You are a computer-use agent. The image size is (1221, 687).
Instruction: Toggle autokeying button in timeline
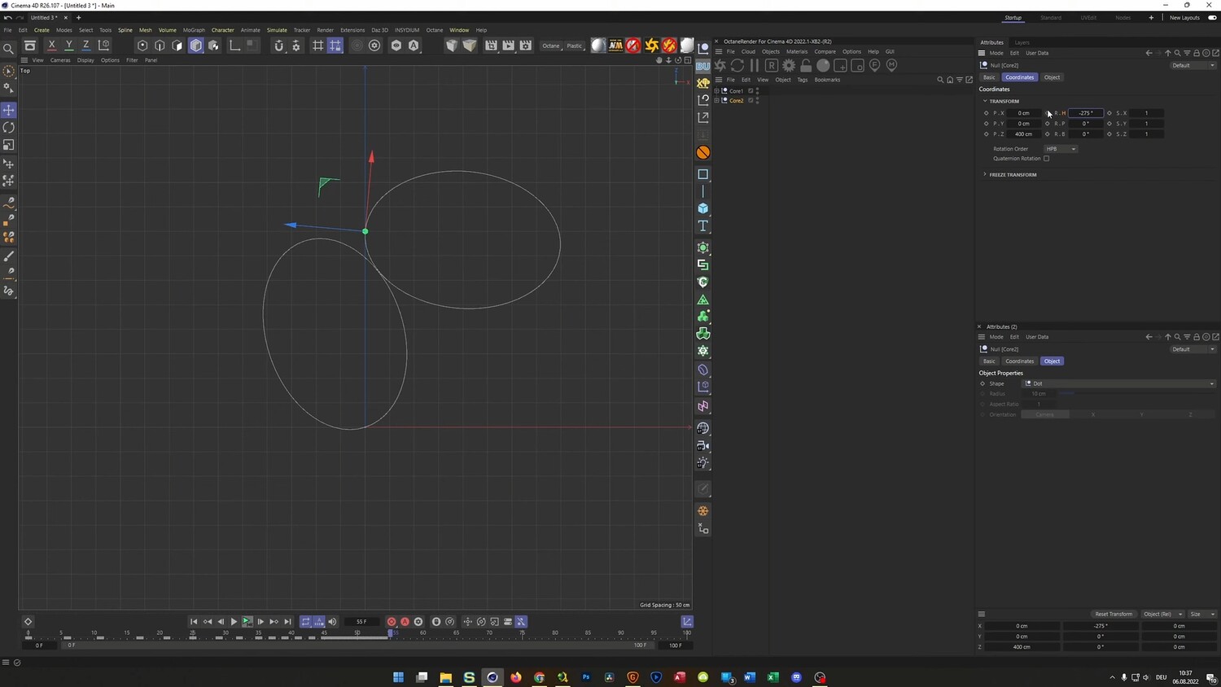(405, 622)
